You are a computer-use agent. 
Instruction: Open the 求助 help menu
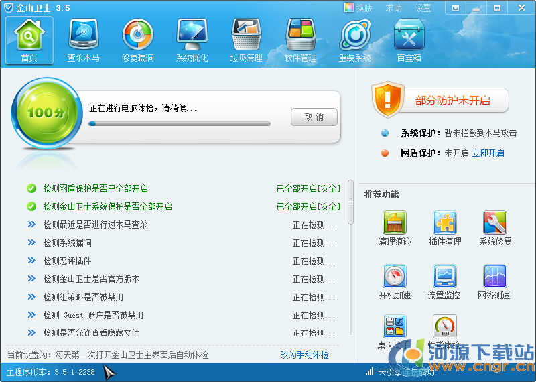click(x=393, y=8)
